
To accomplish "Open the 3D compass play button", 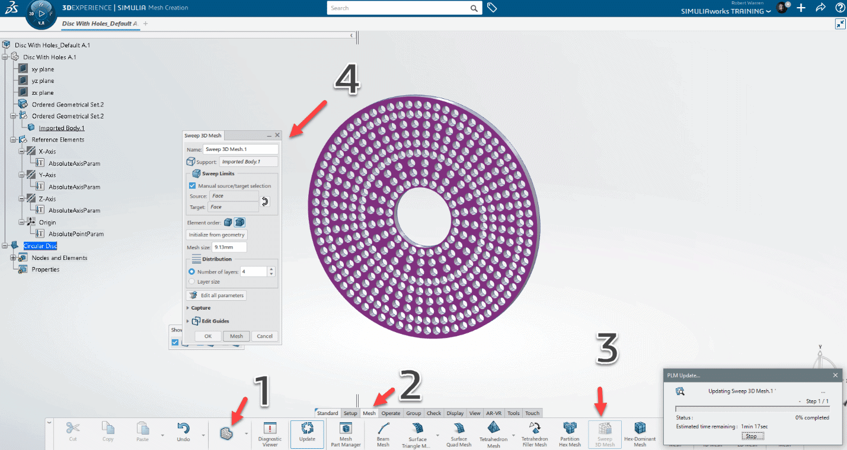I will click(x=41, y=13).
